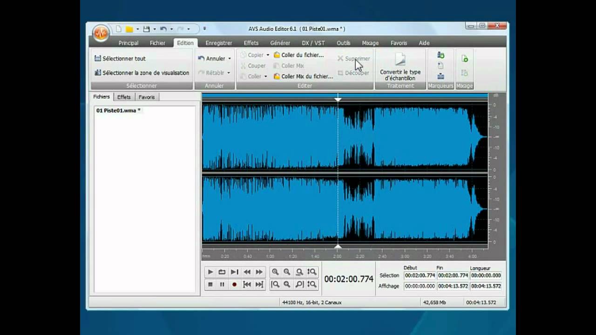Switch to the Favoris tab in the side panel
Image resolution: width=596 pixels, height=335 pixels.
tap(147, 97)
